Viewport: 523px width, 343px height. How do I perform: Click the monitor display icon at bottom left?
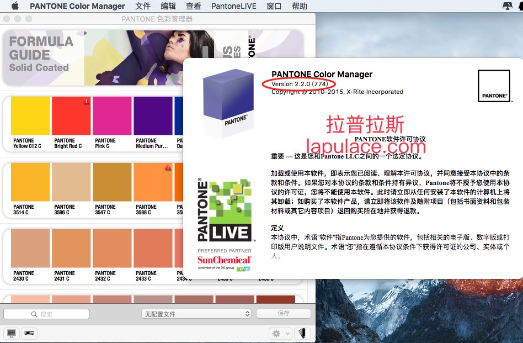11,333
